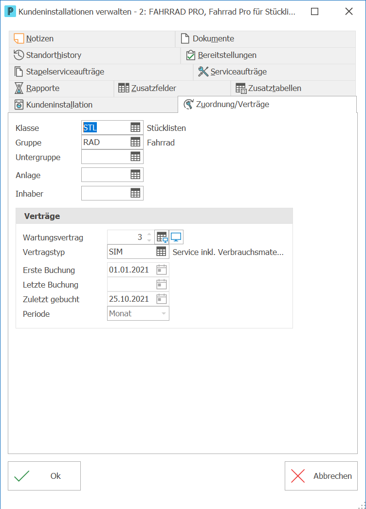
Task: Click the Abbrechen button to cancel
Action: pyautogui.click(x=321, y=476)
